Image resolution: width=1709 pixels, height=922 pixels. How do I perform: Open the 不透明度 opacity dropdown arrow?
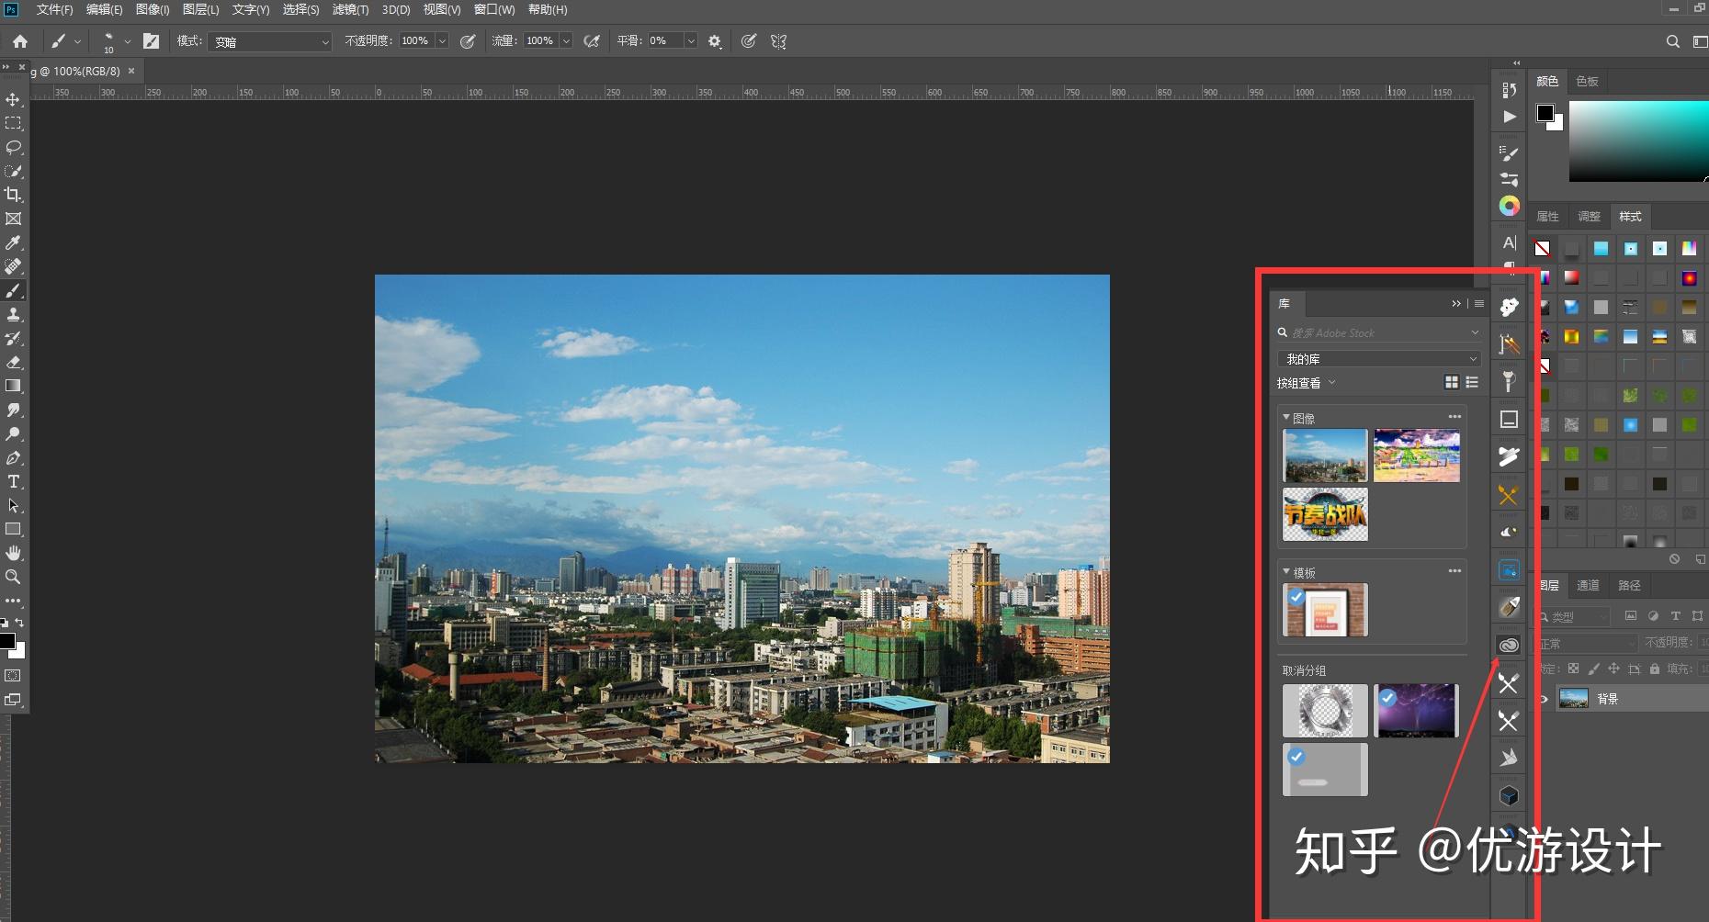[x=442, y=41]
